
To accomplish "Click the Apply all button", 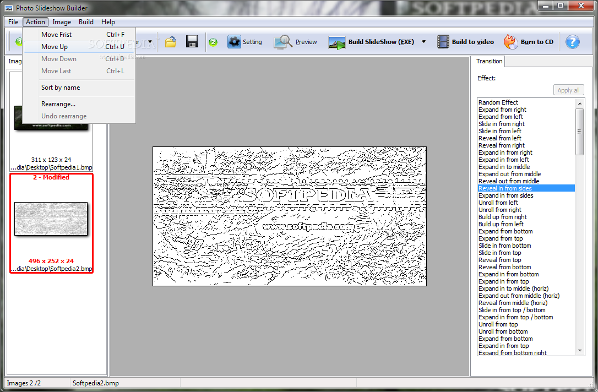I will 568,90.
